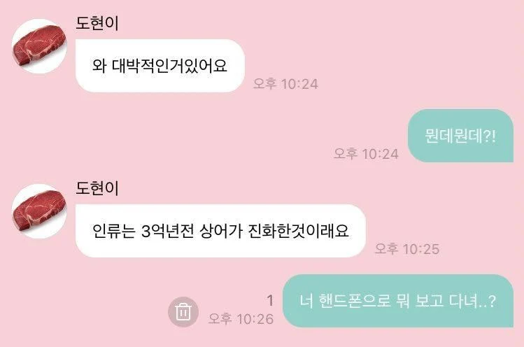
Task: Tap the bubble starting with 인류는 3억년전
Action: pyautogui.click(x=220, y=231)
